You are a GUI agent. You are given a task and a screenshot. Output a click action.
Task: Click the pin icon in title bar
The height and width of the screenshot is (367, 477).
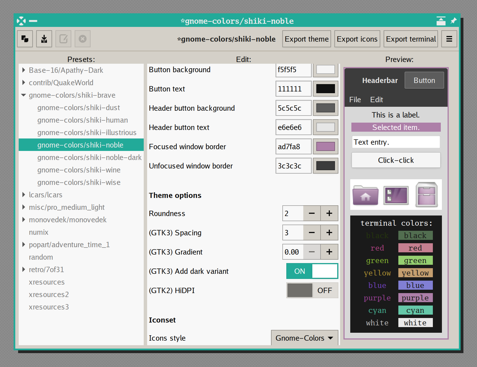pos(454,21)
